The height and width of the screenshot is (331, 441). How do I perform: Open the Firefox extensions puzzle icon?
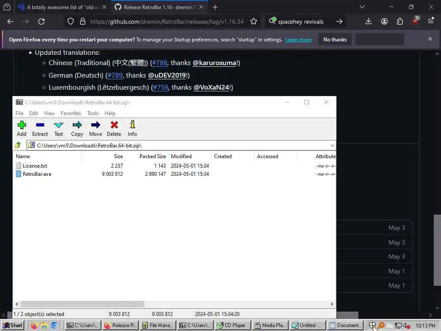click(x=400, y=22)
